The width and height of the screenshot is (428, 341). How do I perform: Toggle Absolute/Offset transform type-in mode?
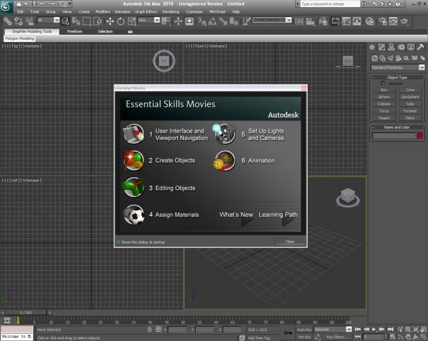tap(158, 329)
